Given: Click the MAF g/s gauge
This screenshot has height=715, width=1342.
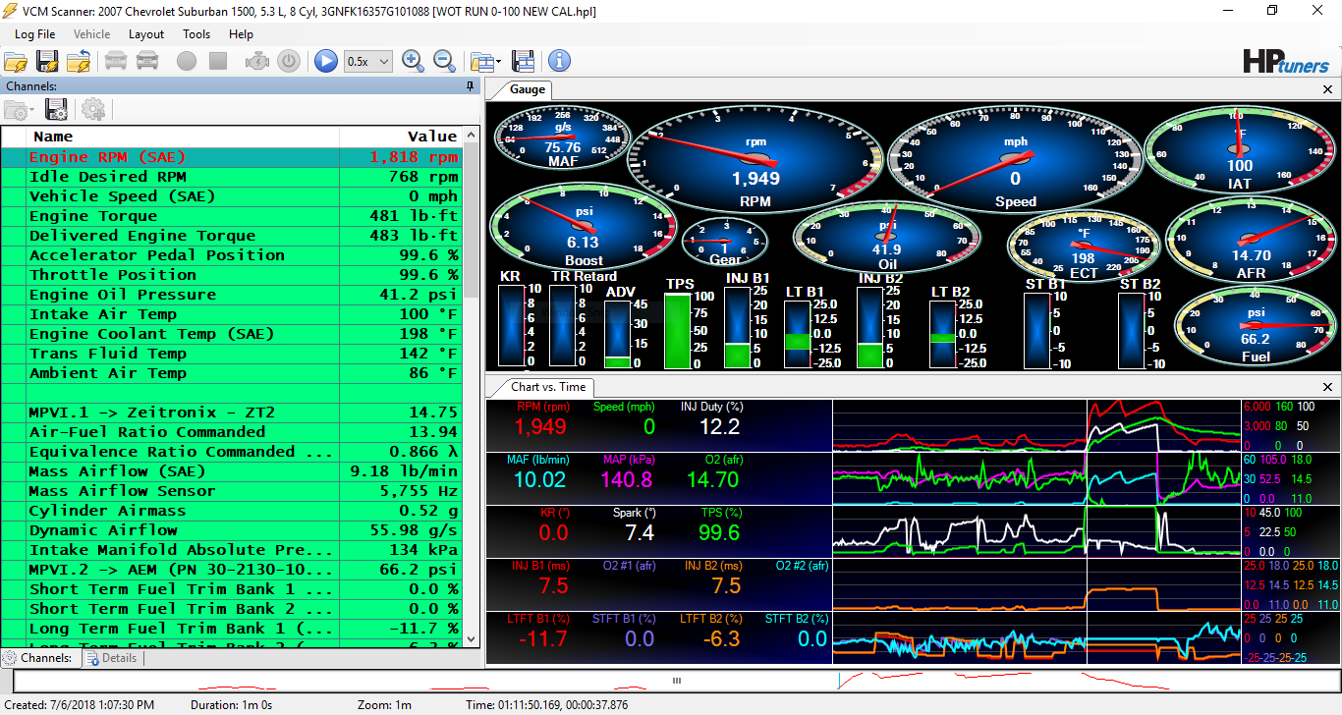Looking at the screenshot, I should pos(563,137).
